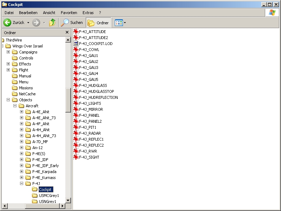Viewport: 281px width, 211px height.
Task: Select the F-4J_GAU2 file icon
Action: pos(76,61)
